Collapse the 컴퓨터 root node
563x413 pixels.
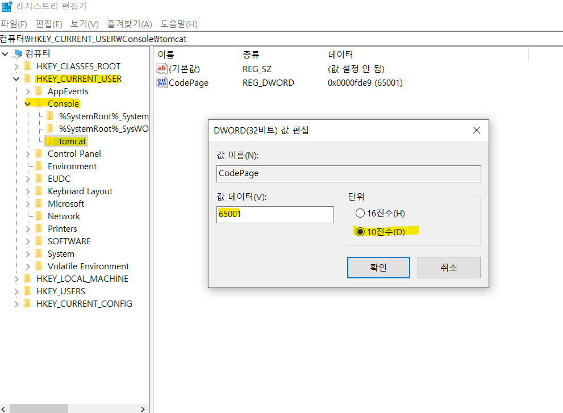pyautogui.click(x=5, y=54)
